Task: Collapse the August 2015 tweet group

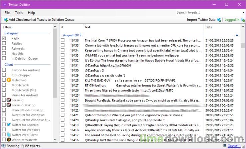Action: click(237, 35)
